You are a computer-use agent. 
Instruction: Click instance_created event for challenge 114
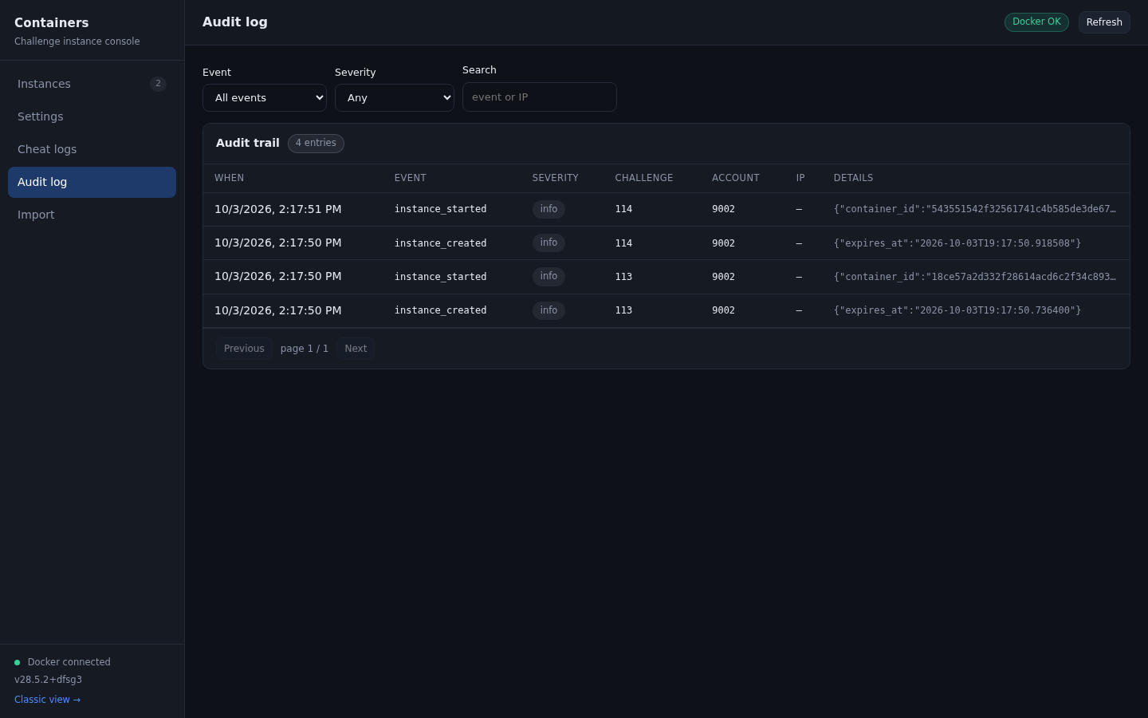click(x=441, y=243)
